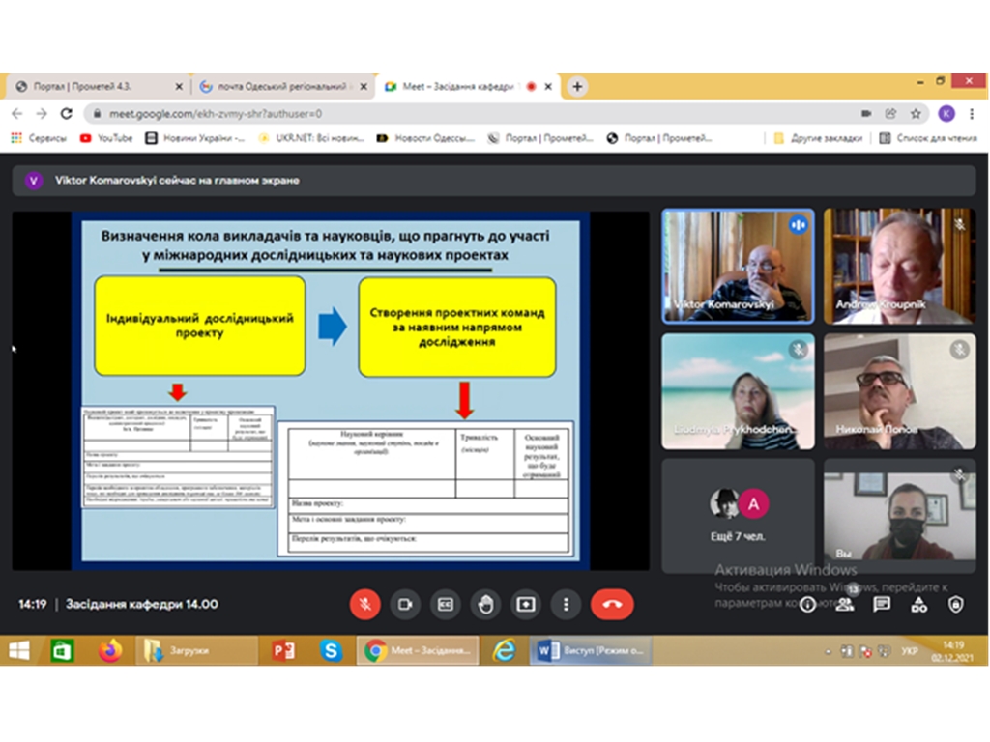Click the present screen button
990x742 pixels.
coord(525,605)
